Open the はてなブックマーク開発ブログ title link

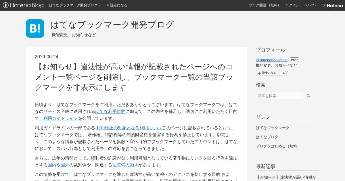[112, 25]
